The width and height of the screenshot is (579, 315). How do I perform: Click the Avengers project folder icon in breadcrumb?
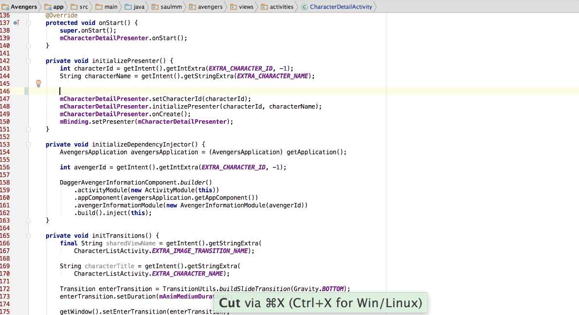(4, 7)
